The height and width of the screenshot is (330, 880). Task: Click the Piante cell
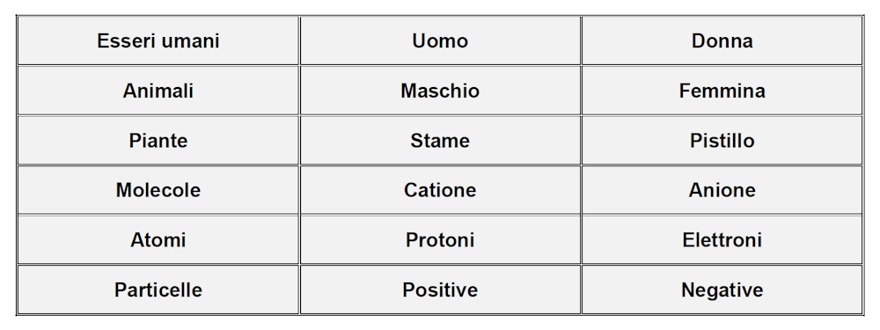[x=158, y=140]
